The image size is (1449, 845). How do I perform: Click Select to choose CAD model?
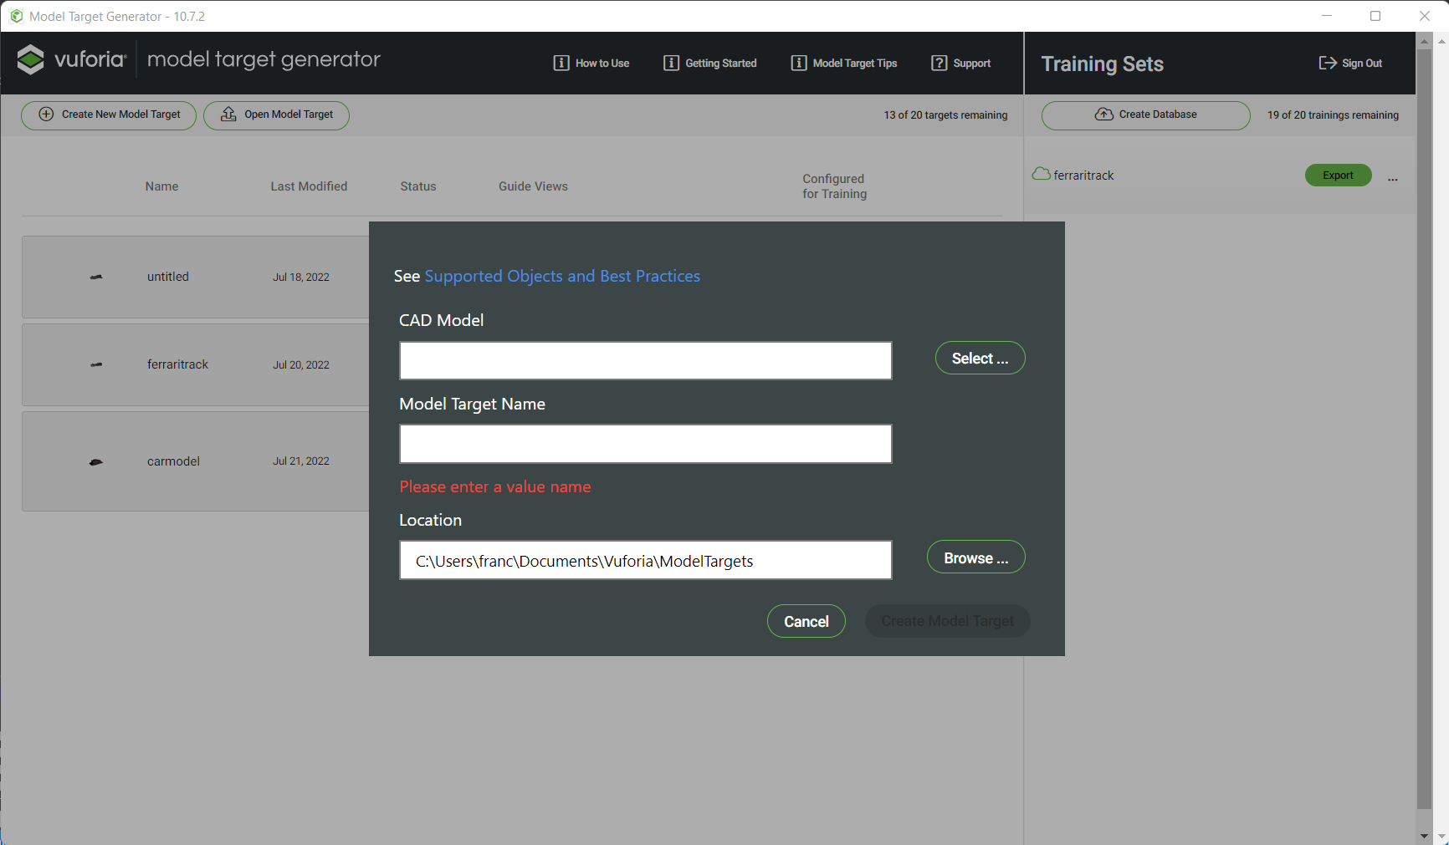[981, 358]
